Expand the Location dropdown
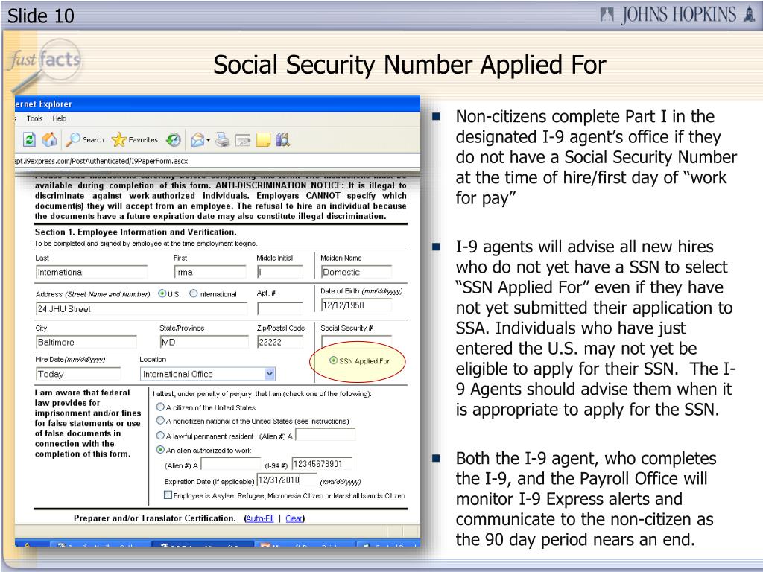Screen dimensions: 763x572 coord(269,374)
